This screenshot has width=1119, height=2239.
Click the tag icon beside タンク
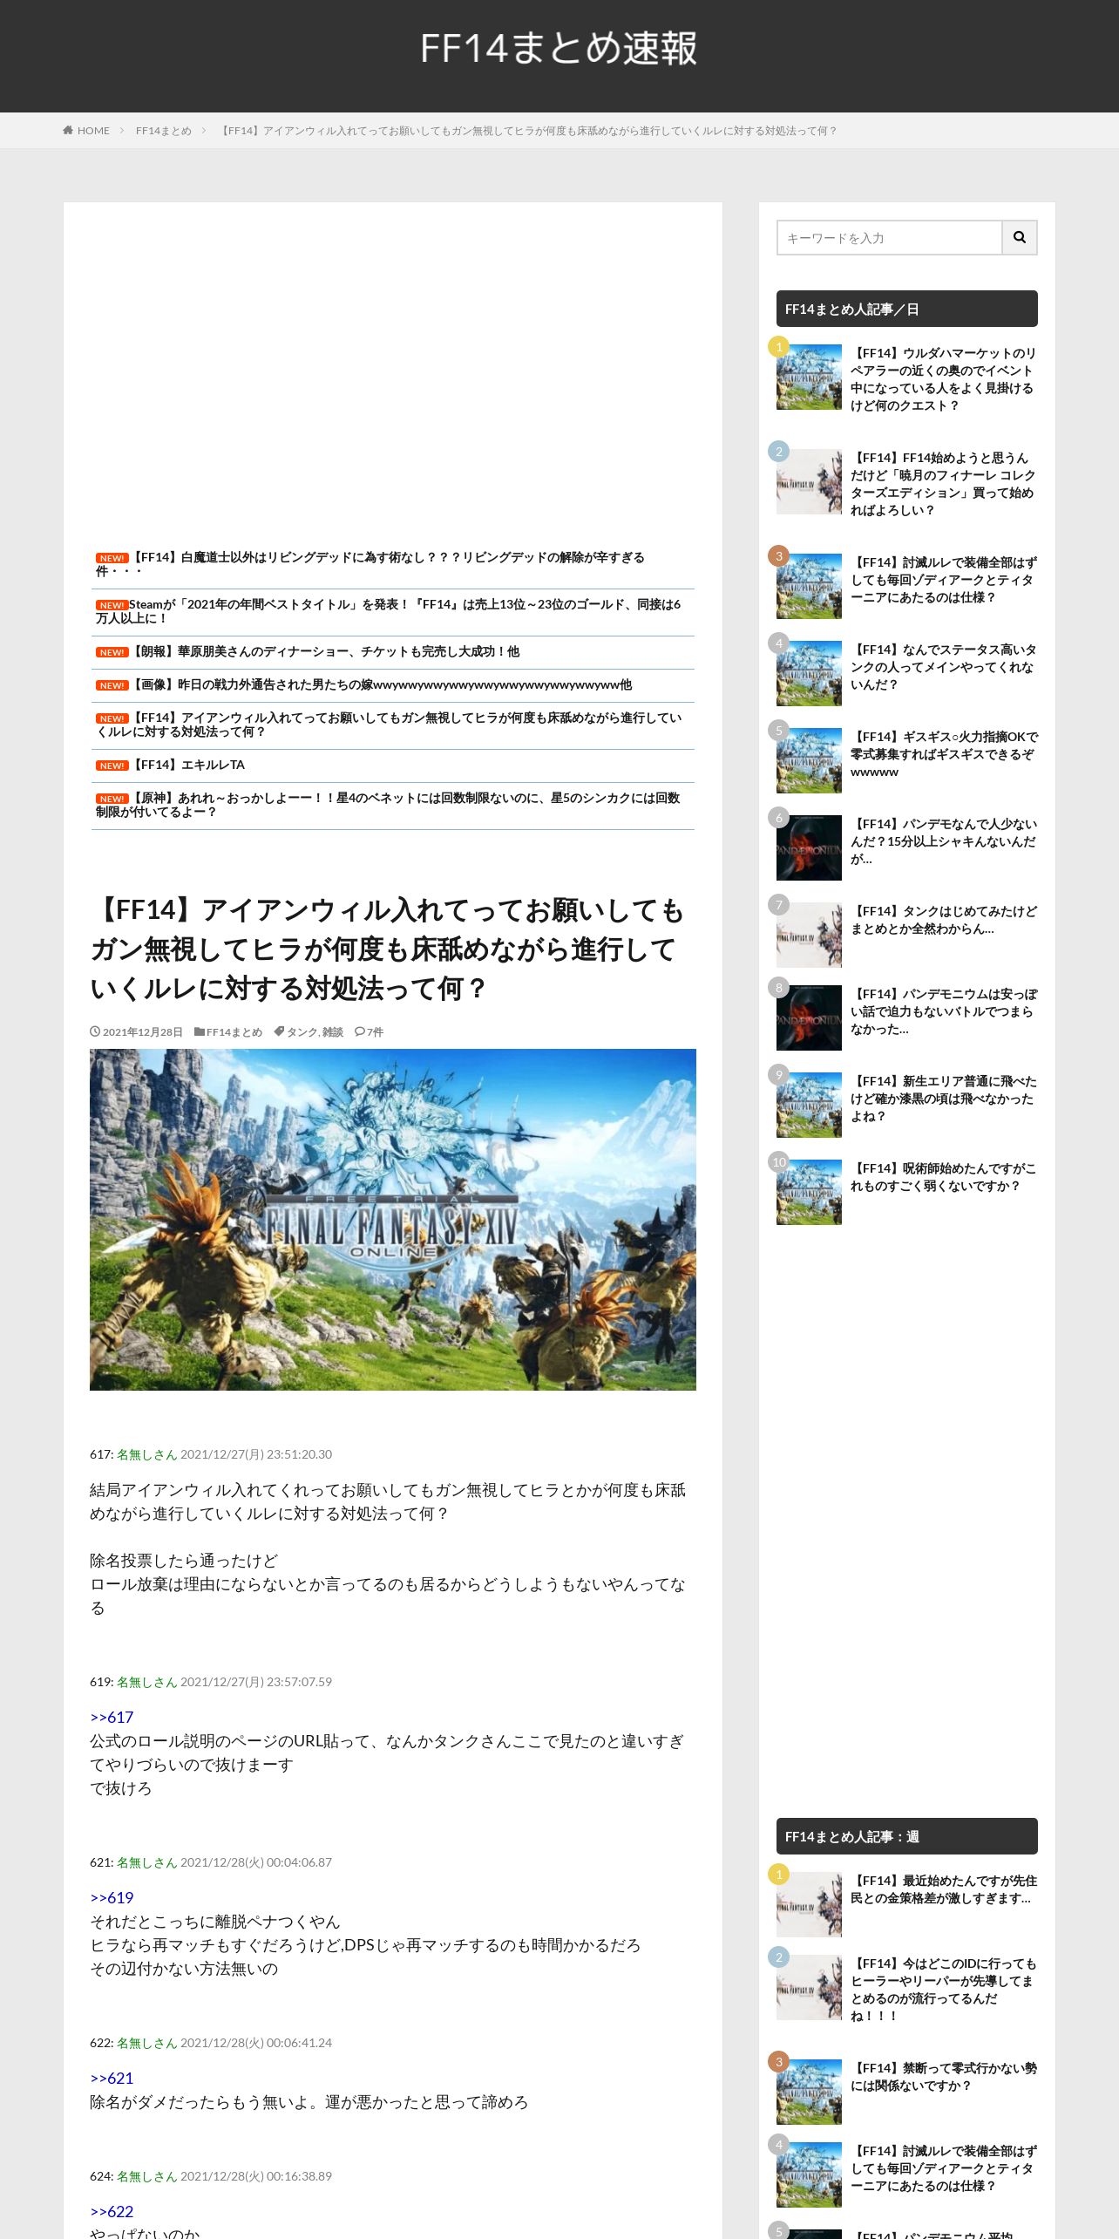coord(279,1031)
